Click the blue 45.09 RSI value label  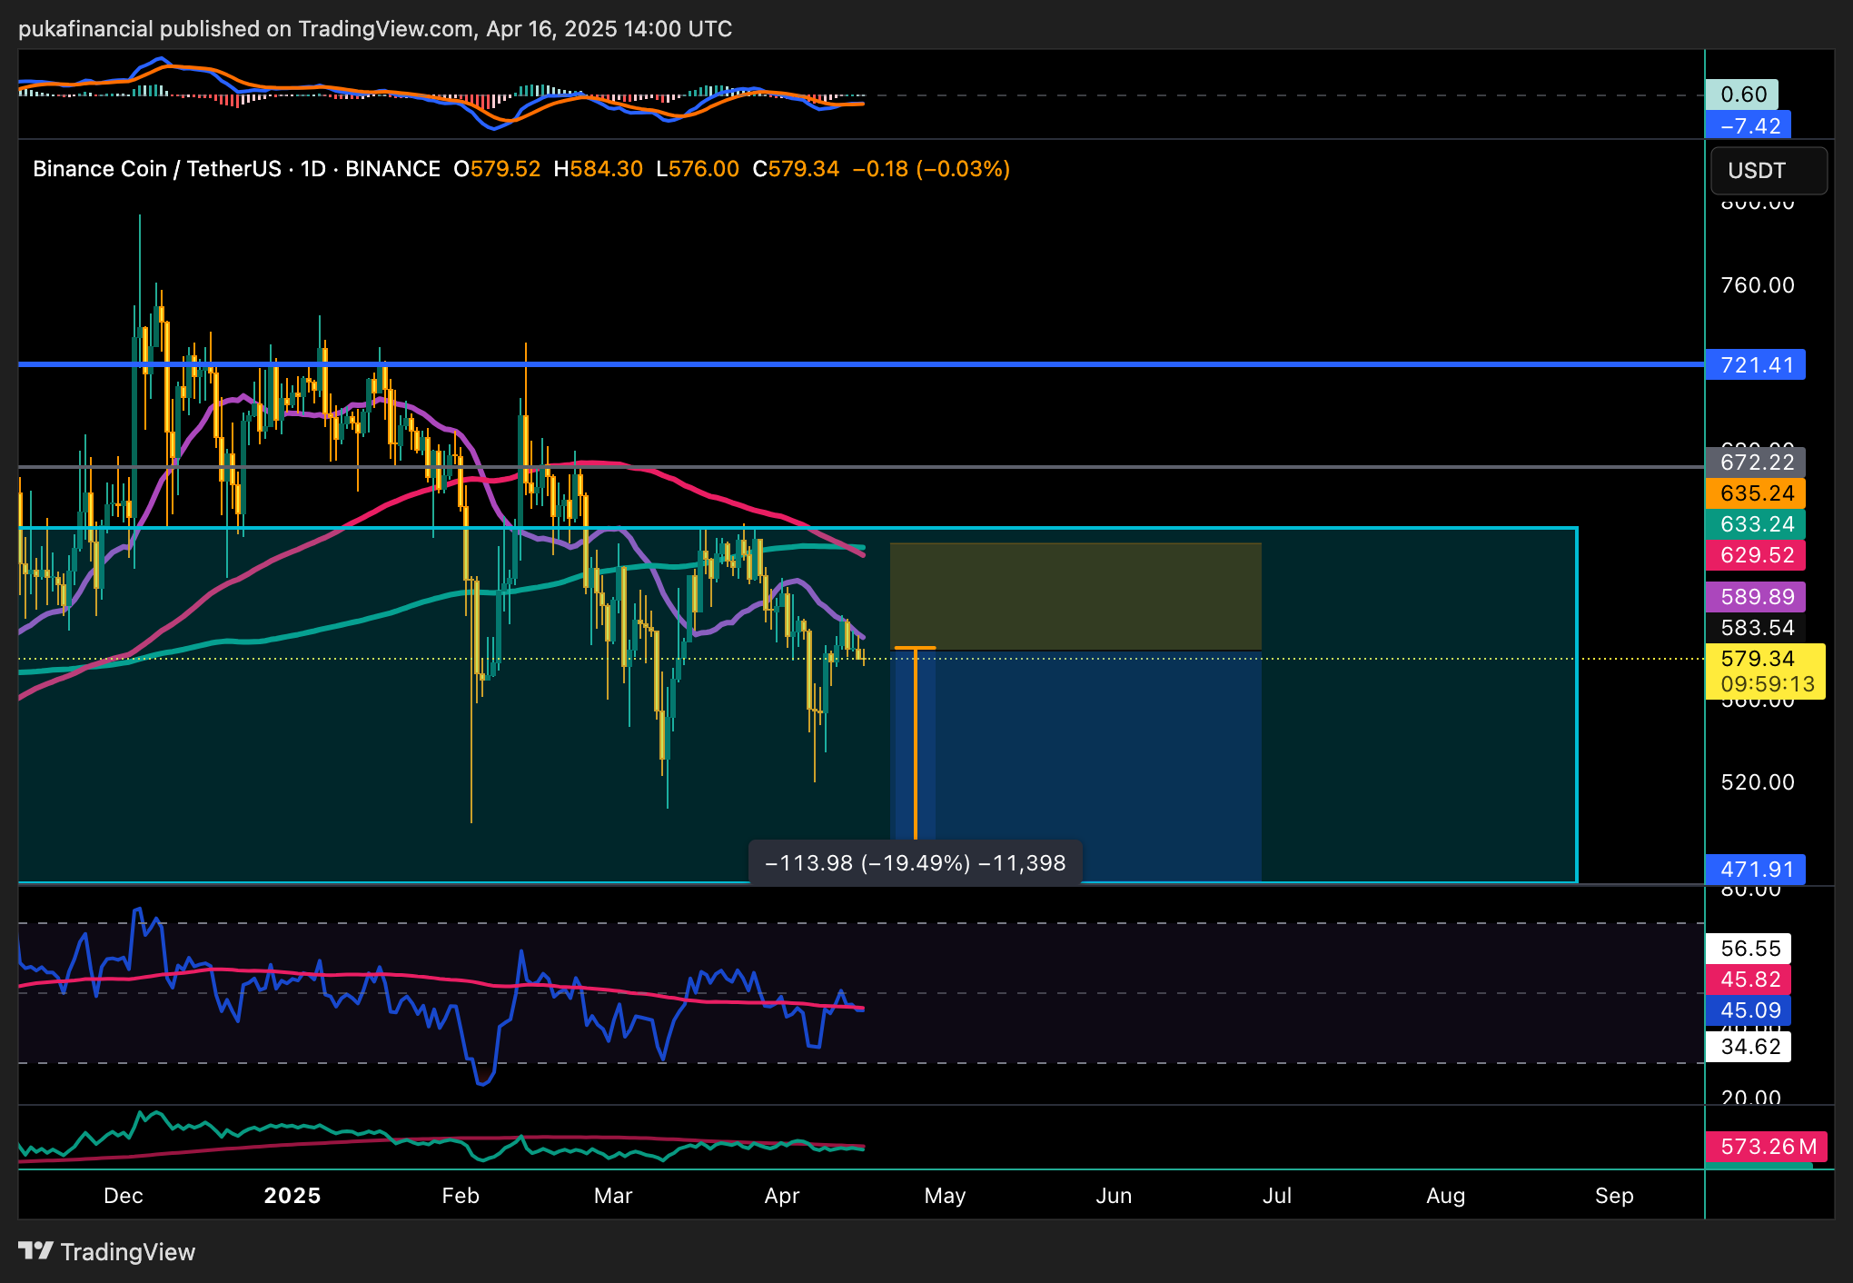(x=1749, y=1010)
